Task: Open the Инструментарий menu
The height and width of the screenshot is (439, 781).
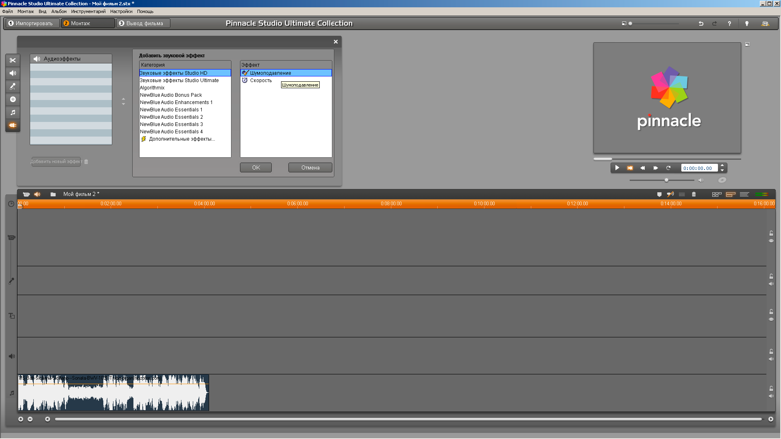Action: tap(88, 11)
